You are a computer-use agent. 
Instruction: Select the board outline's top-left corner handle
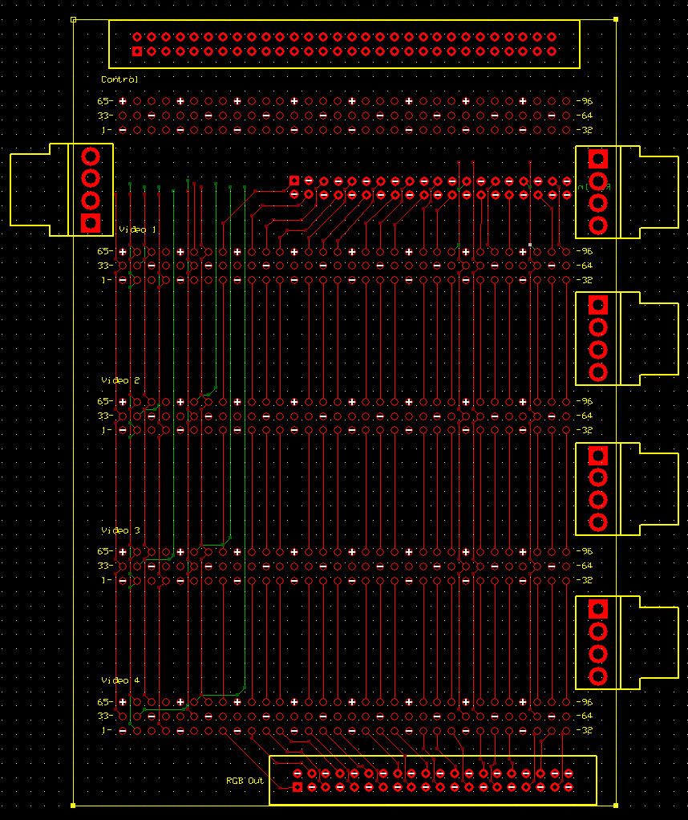73,19
